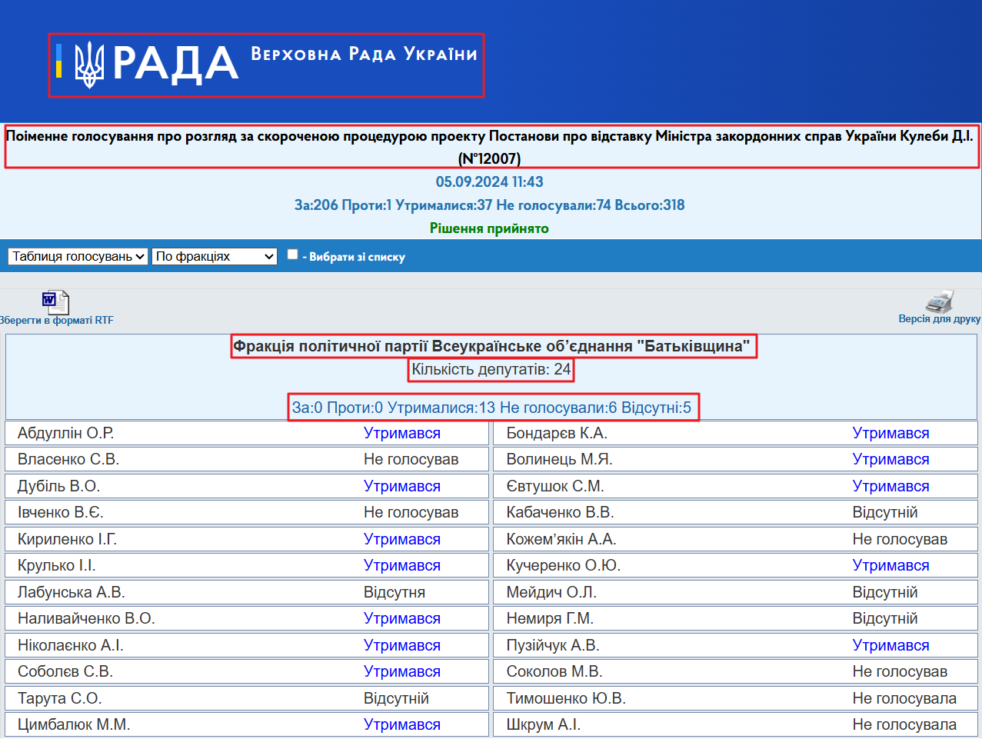This screenshot has height=739, width=982.
Task: Open 'Версія для друку' link
Action: [x=940, y=318]
